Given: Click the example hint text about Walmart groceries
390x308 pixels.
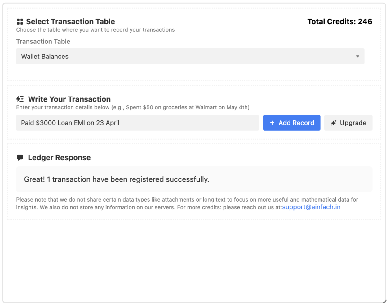Looking at the screenshot, I should (x=133, y=107).
